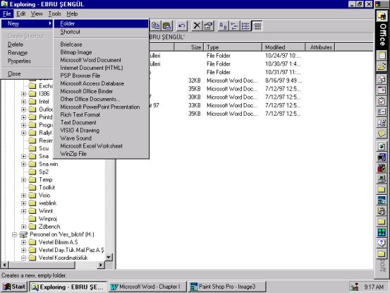This screenshot has height=293, width=390.
Task: Click New Office Document icon in shortcut bar
Action: click(382, 55)
